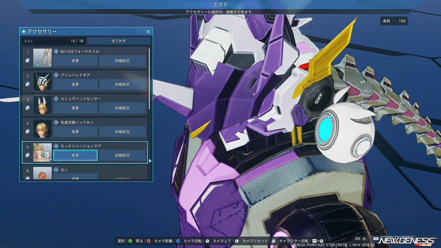Click the copy icon on slot 4
Screen dimensions: 441x248
pyautogui.click(x=28, y=131)
